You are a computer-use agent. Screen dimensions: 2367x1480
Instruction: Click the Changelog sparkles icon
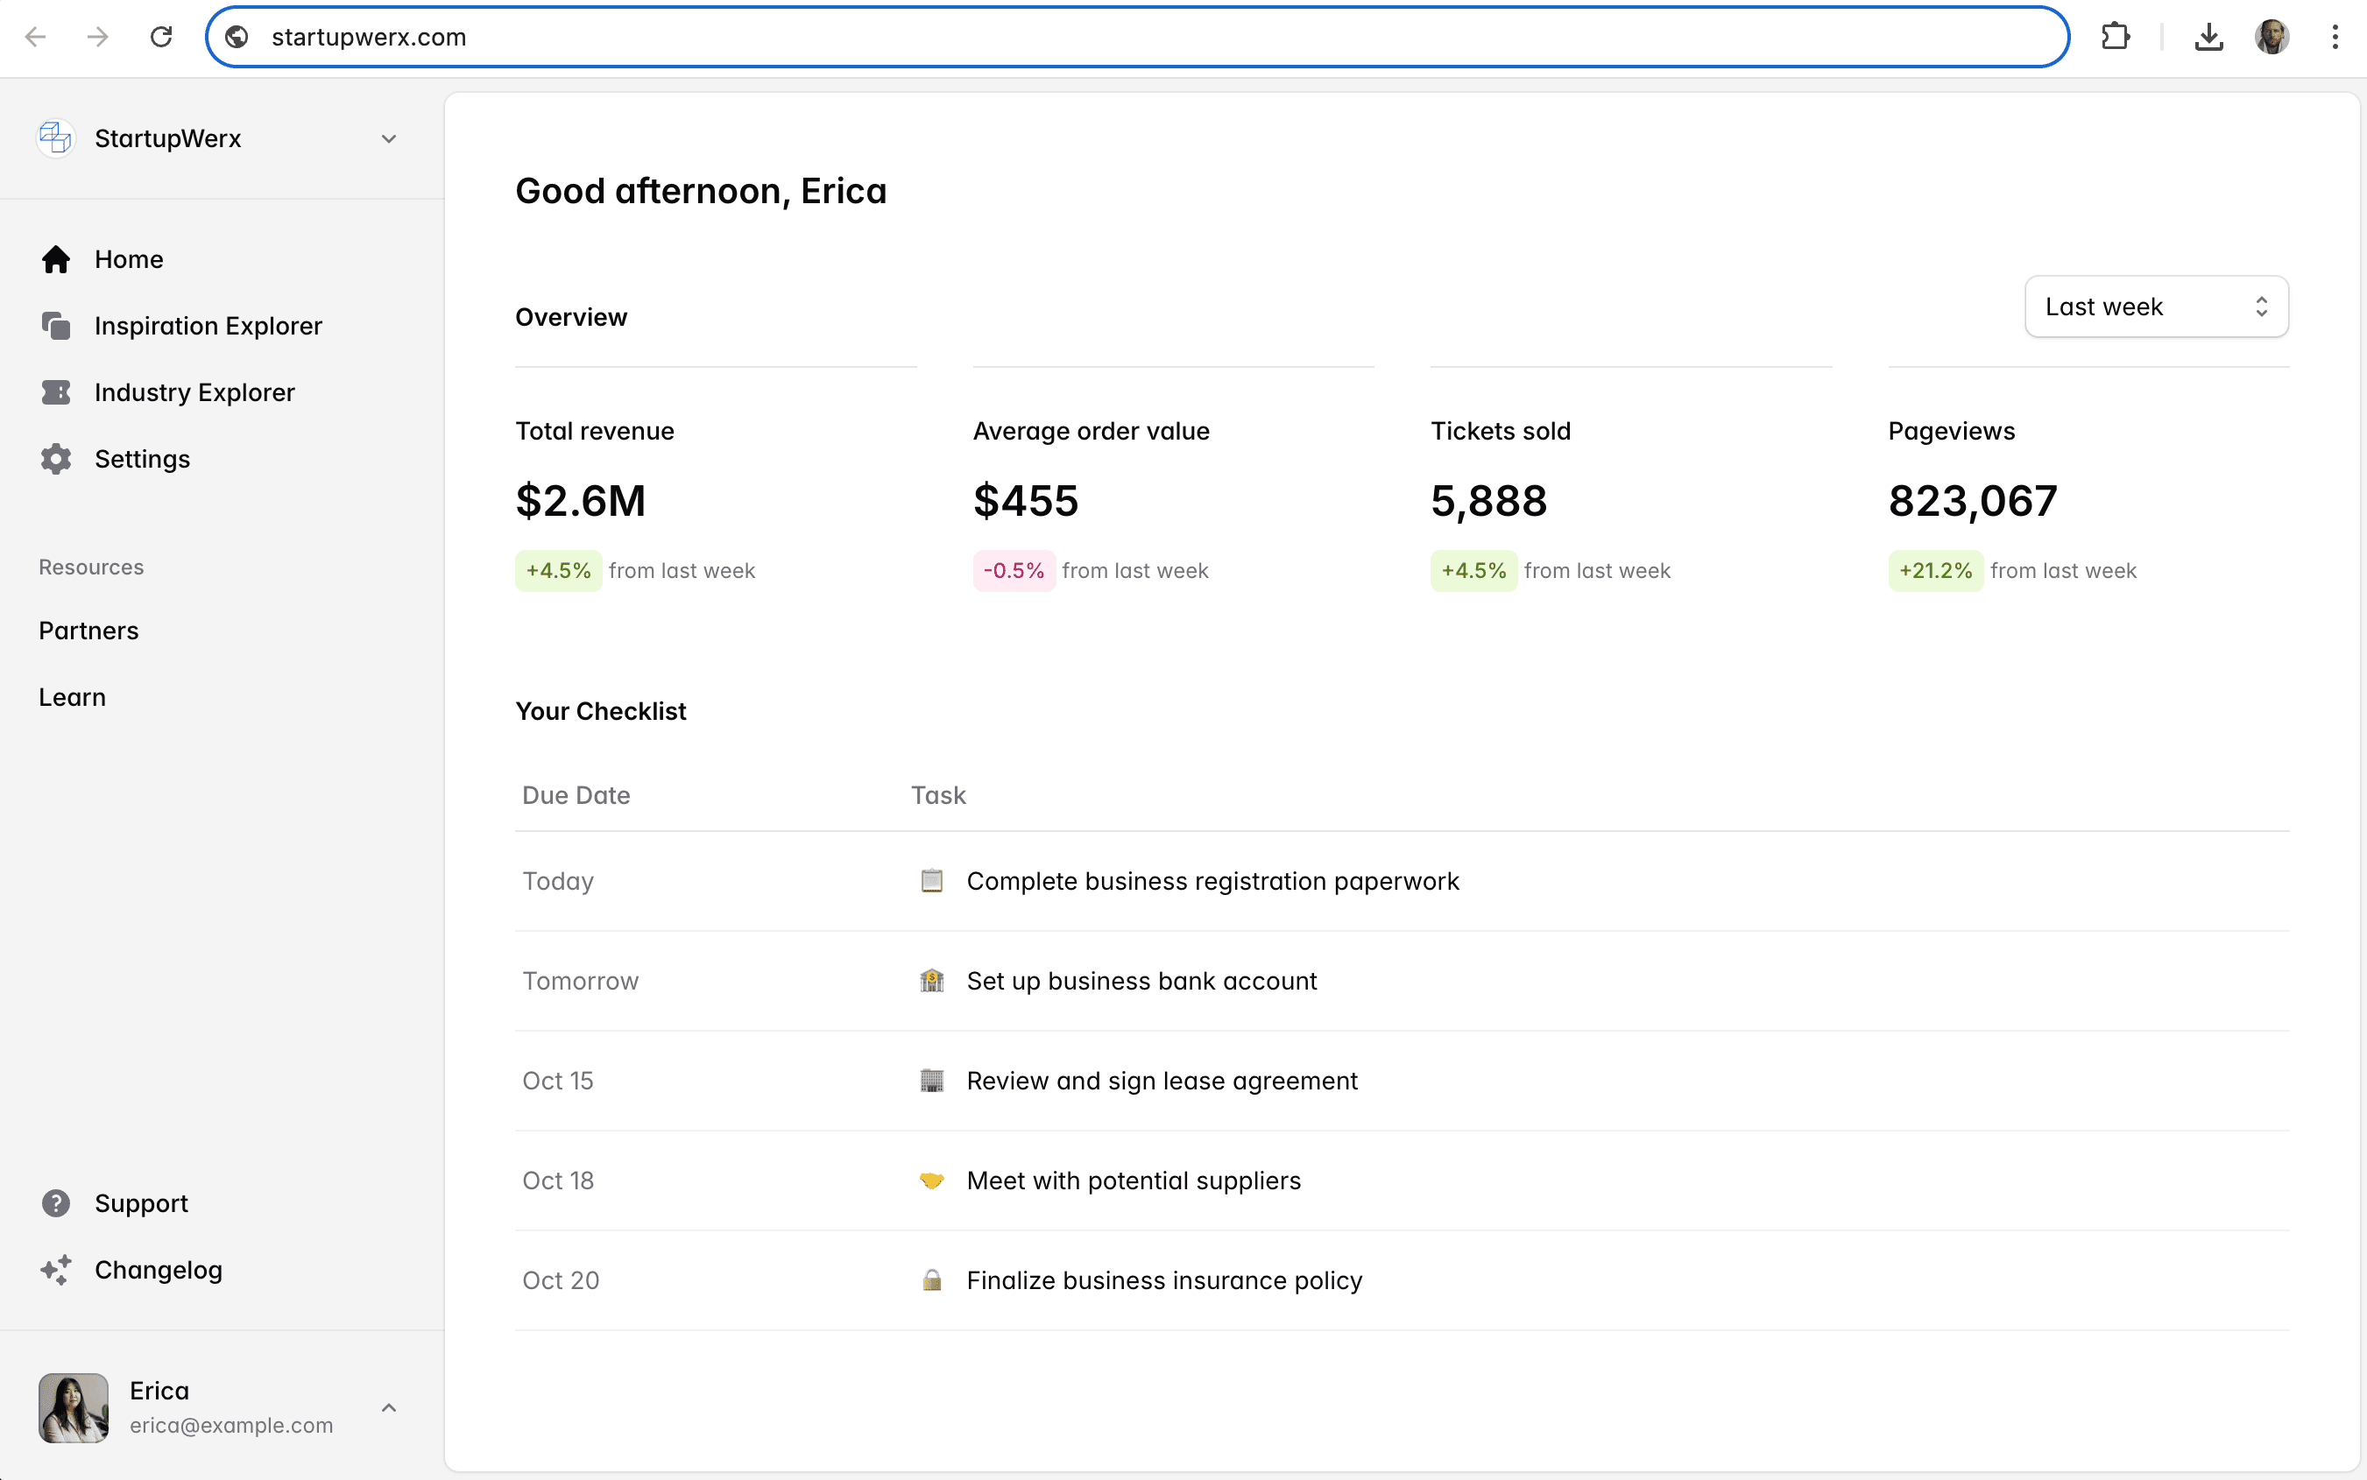point(56,1270)
